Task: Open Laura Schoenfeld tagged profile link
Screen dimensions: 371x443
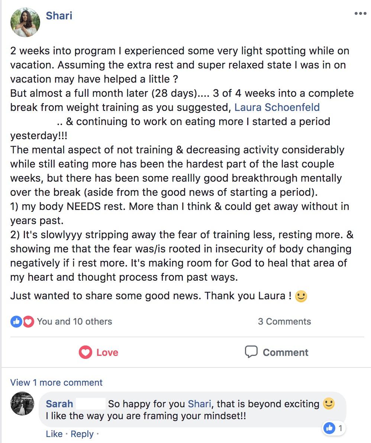Action: coord(277,107)
